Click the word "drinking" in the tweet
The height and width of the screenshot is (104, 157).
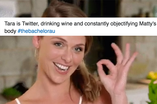[50, 24]
